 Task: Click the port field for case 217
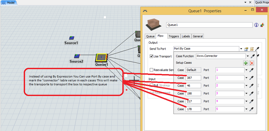point(230,101)
